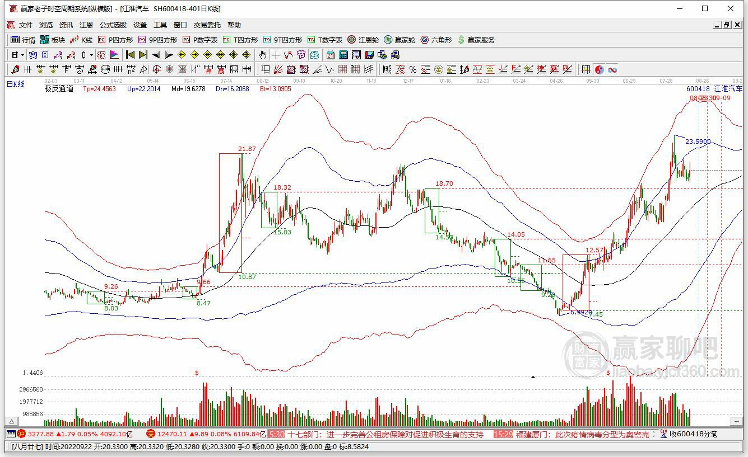Open the 行情 quotes view
The image size is (748, 457).
pos(23,40)
